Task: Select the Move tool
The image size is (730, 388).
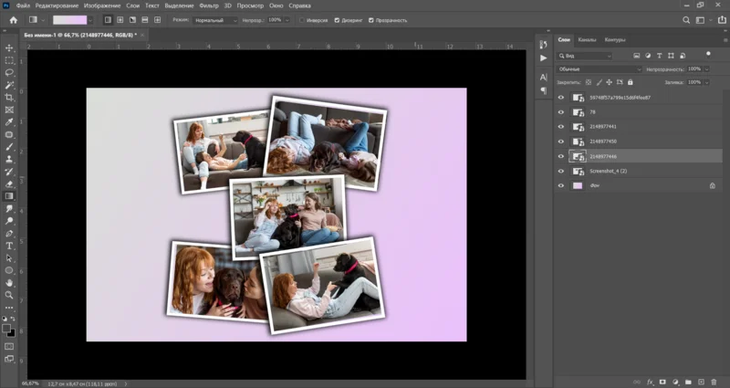Action: tap(9, 47)
